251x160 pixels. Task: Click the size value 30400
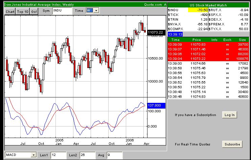point(243,92)
